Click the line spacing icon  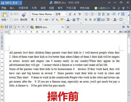pos(108,20)
